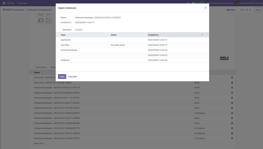Switch to the Context tab

(x=79, y=30)
